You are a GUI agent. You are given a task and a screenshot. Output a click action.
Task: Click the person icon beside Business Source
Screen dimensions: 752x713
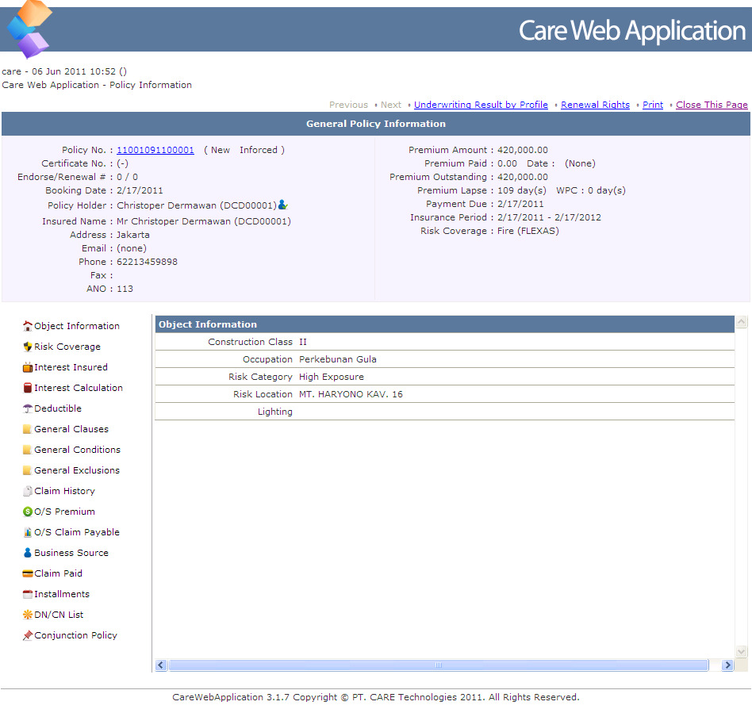click(x=28, y=553)
